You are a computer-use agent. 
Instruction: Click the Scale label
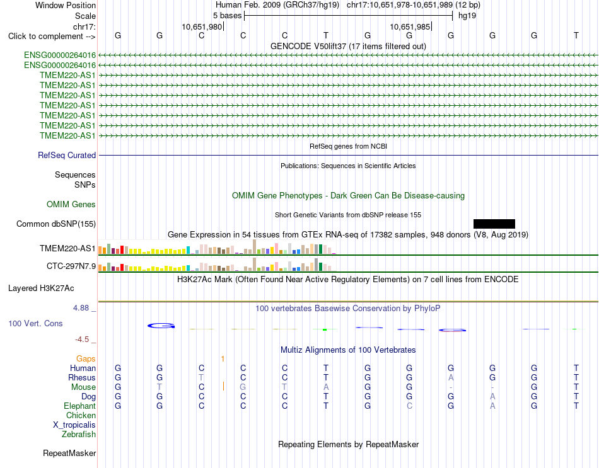point(86,16)
